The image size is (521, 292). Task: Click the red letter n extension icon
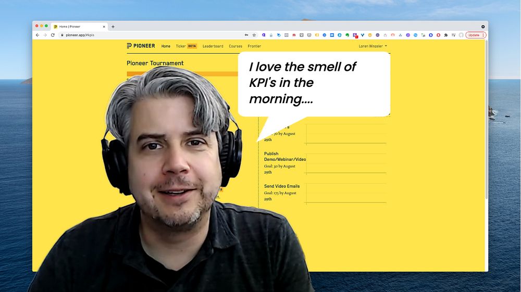294,35
